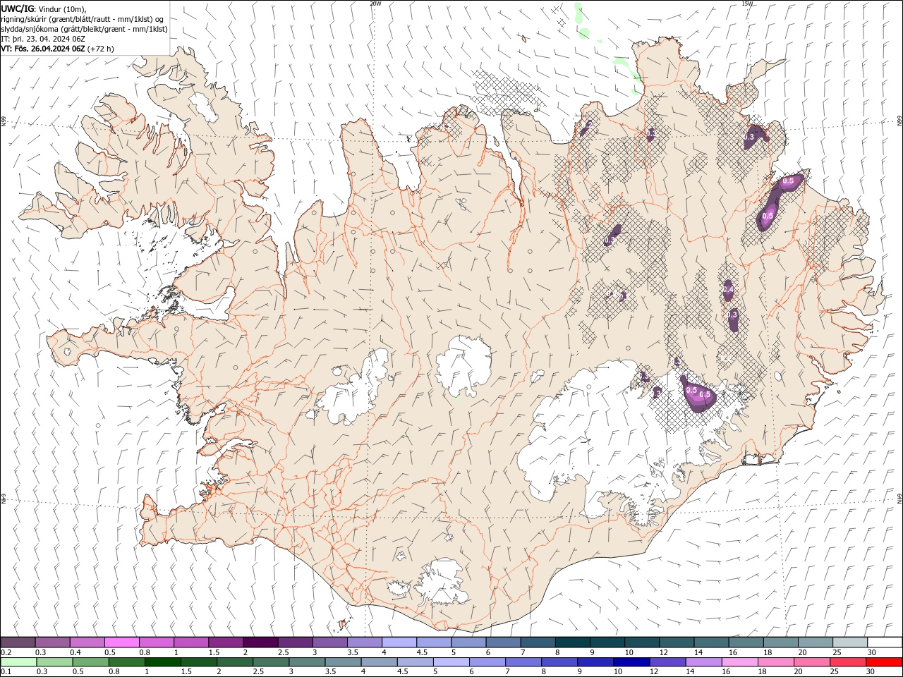The width and height of the screenshot is (903, 677).
Task: Choose the light grey swatch labeled 25 in upper row
Action: pos(849,642)
